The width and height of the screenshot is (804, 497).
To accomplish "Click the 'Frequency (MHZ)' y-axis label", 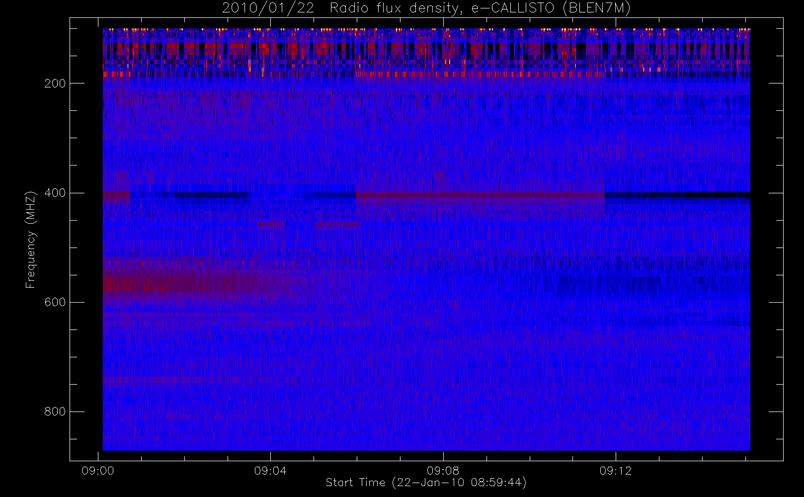I will pyautogui.click(x=31, y=240).
